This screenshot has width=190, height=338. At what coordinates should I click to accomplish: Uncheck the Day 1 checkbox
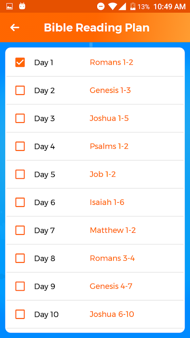coord(20,63)
